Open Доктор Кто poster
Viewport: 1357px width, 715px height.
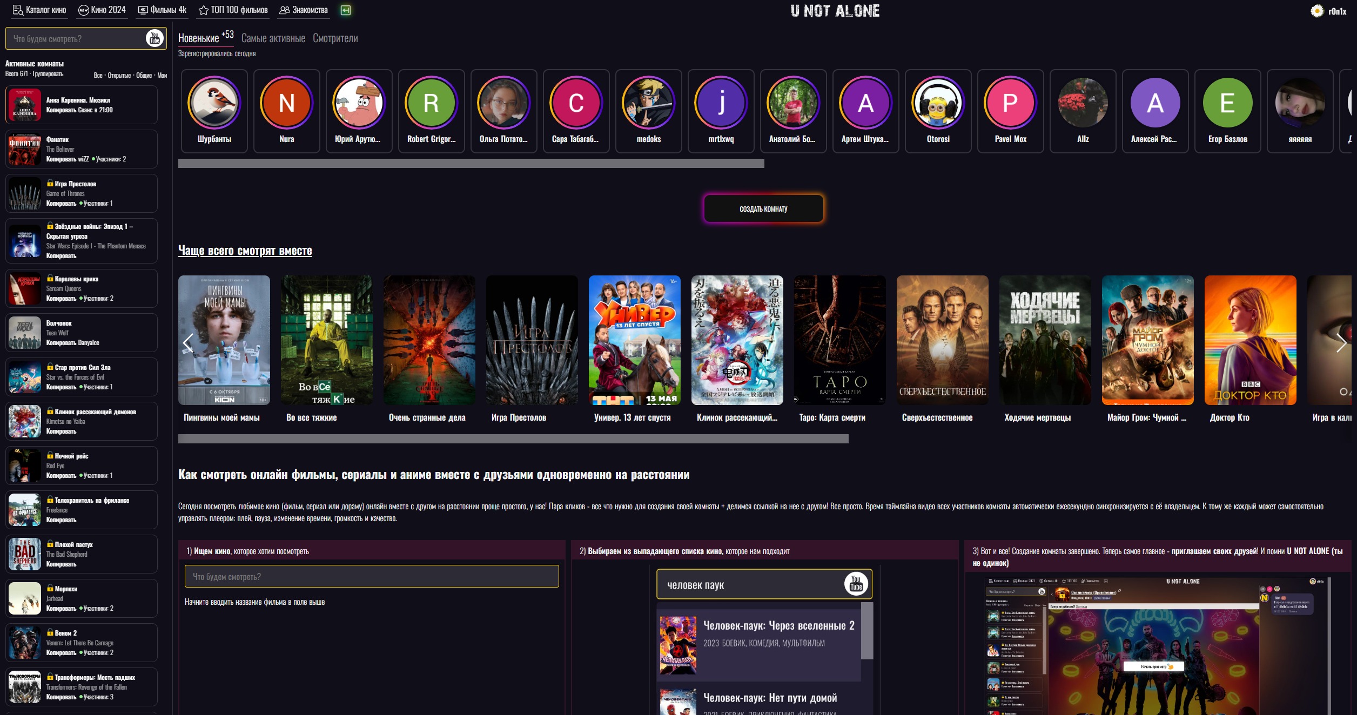1251,340
